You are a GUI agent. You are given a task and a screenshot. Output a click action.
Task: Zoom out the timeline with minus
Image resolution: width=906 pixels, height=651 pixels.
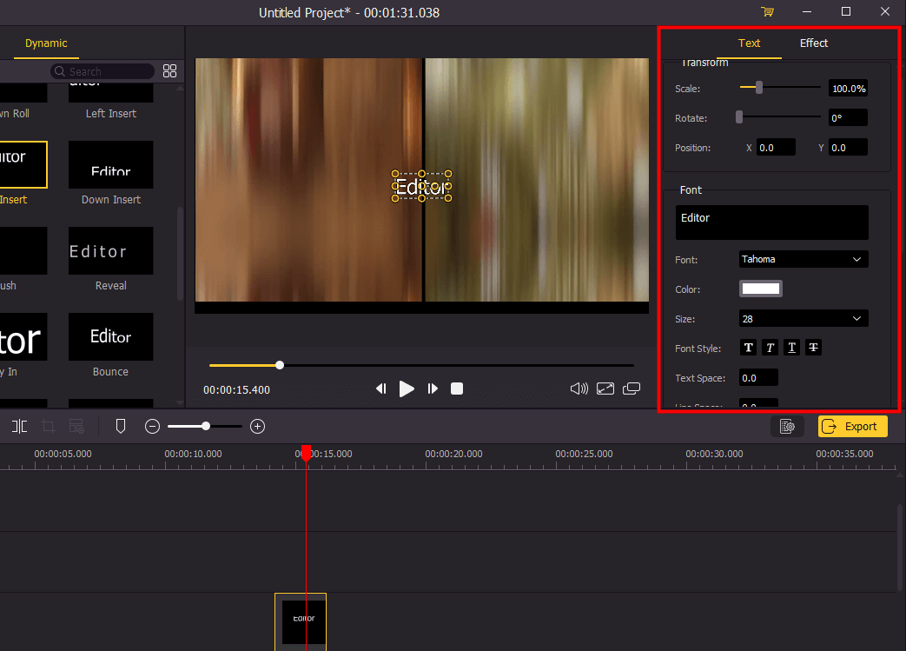click(x=153, y=427)
